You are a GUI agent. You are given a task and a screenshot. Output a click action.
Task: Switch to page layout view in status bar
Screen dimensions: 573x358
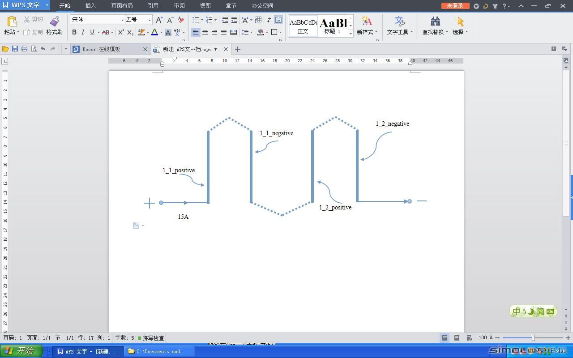tap(445, 338)
